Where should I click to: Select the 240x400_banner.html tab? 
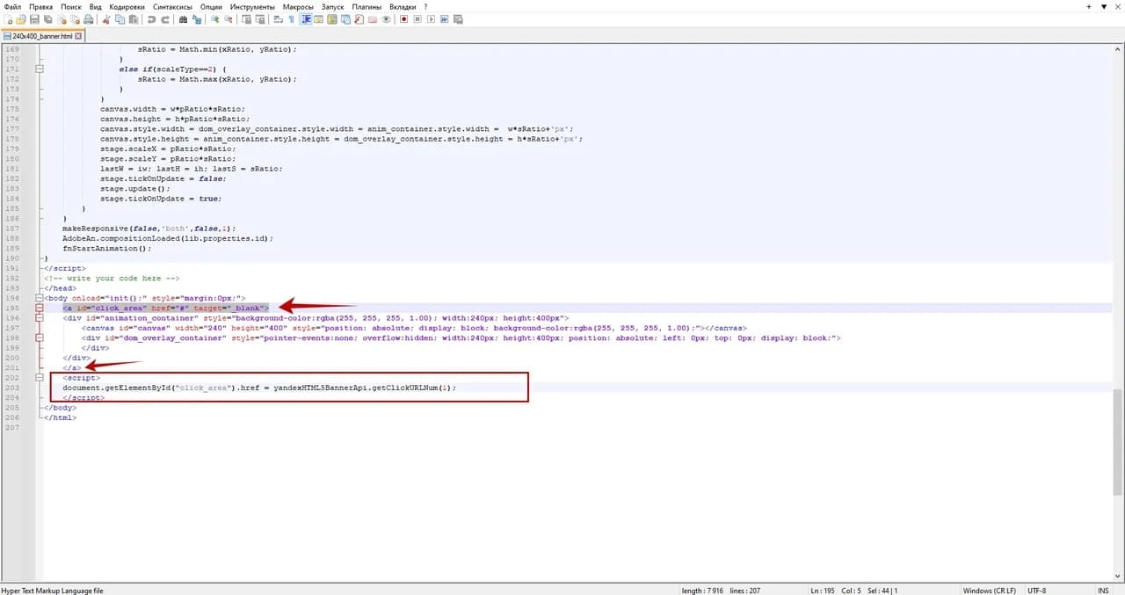(x=42, y=36)
